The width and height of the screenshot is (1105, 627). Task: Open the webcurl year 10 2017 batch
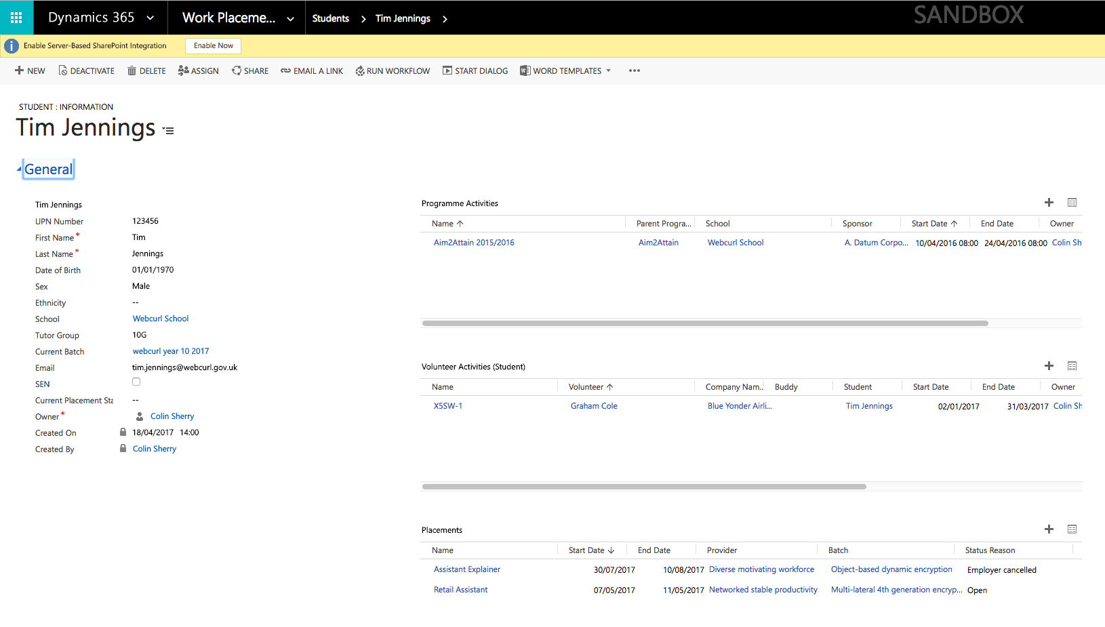171,350
